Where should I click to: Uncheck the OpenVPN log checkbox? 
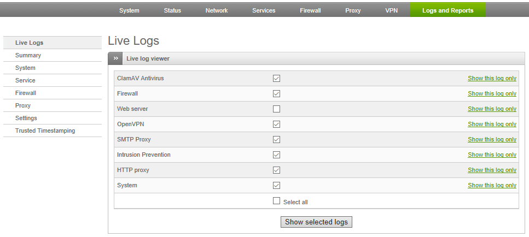pos(276,124)
